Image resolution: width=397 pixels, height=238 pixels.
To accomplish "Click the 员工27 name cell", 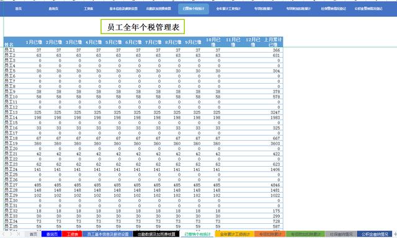I will tap(14, 185).
